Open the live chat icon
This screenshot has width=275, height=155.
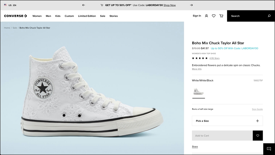[x=269, y=149]
